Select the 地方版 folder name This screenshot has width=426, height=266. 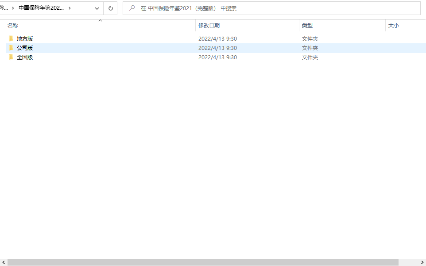tap(25, 39)
